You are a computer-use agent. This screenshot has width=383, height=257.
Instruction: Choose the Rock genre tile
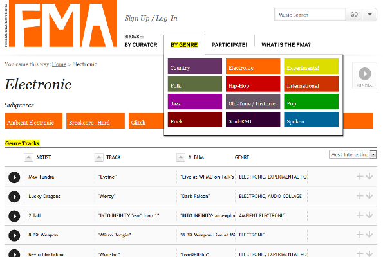pos(195,120)
